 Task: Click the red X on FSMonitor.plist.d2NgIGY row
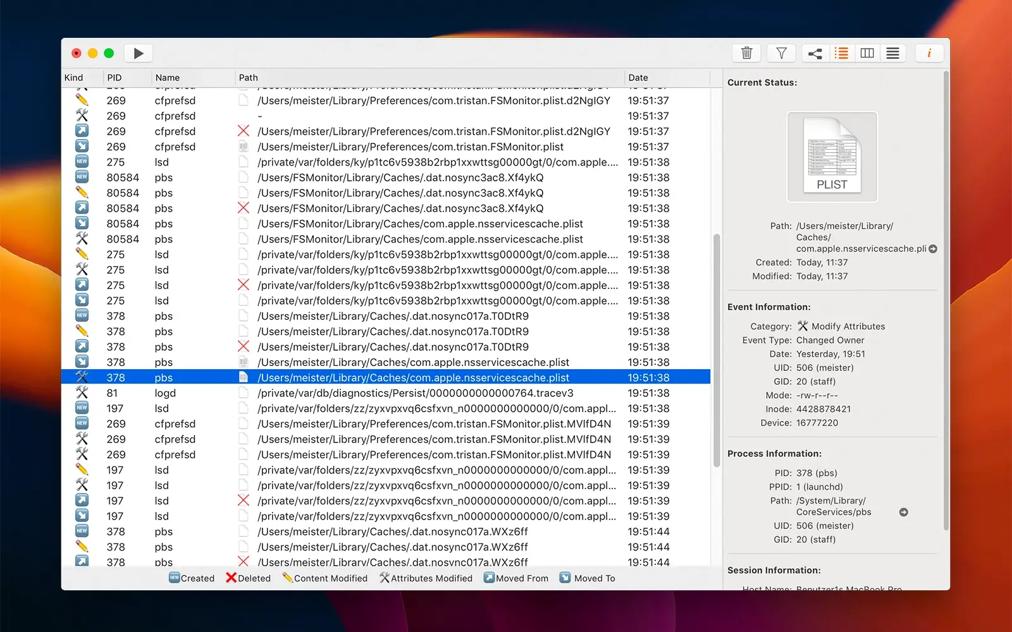[244, 131]
